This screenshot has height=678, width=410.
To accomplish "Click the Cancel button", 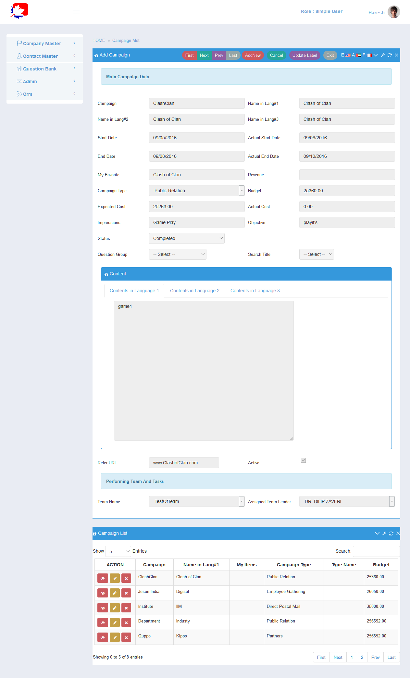I will pyautogui.click(x=277, y=55).
